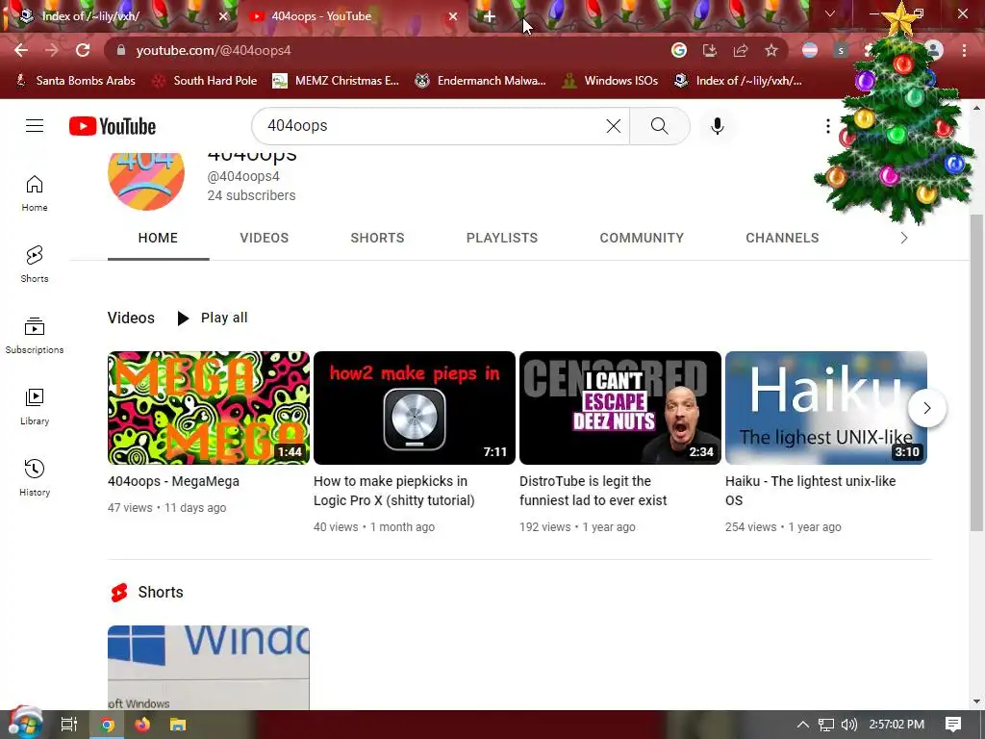The image size is (985, 739).
Task: Open How to make piepkicks video title
Action: 393,491
